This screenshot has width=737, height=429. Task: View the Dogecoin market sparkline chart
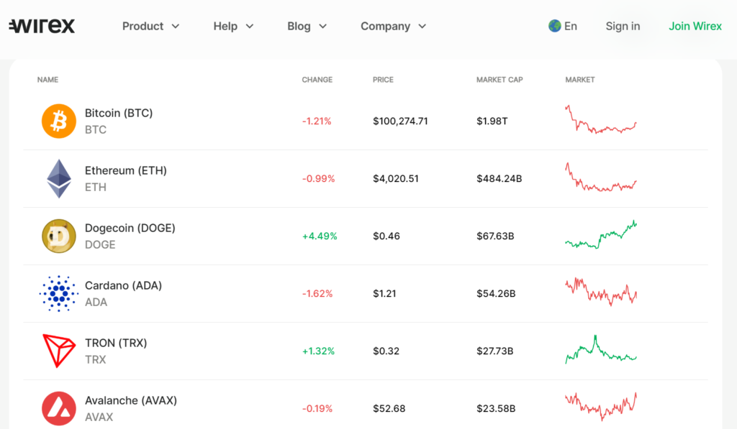pyautogui.click(x=601, y=235)
